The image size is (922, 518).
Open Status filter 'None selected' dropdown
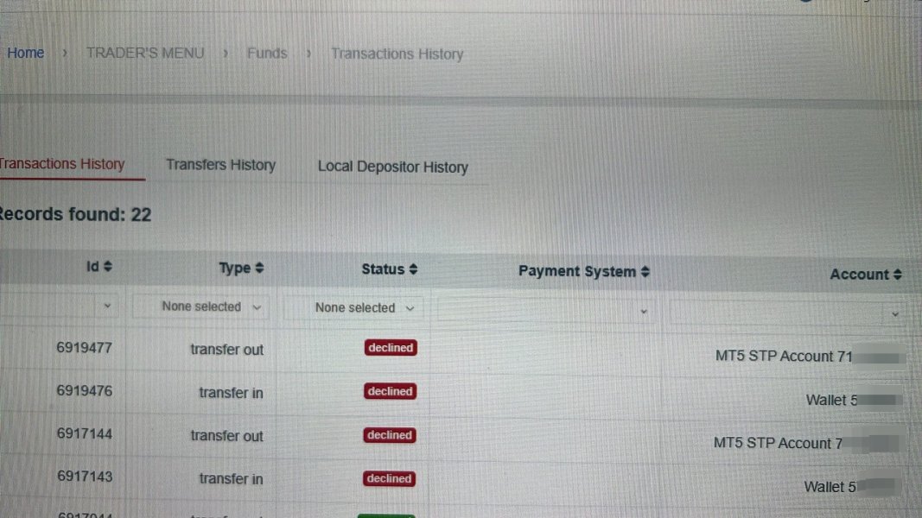pos(356,307)
